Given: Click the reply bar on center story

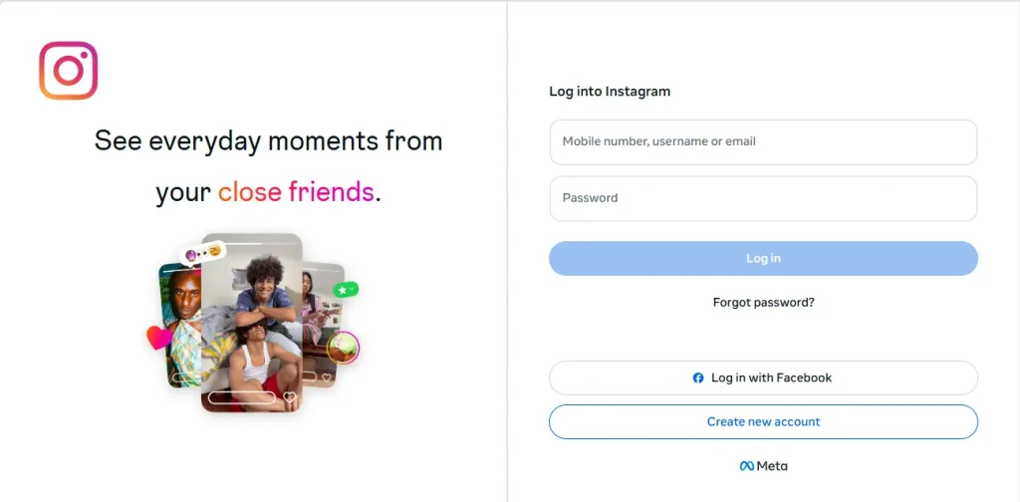Looking at the screenshot, I should pos(242,397).
